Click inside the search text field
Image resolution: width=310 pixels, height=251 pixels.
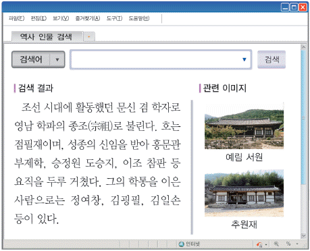click(x=161, y=59)
